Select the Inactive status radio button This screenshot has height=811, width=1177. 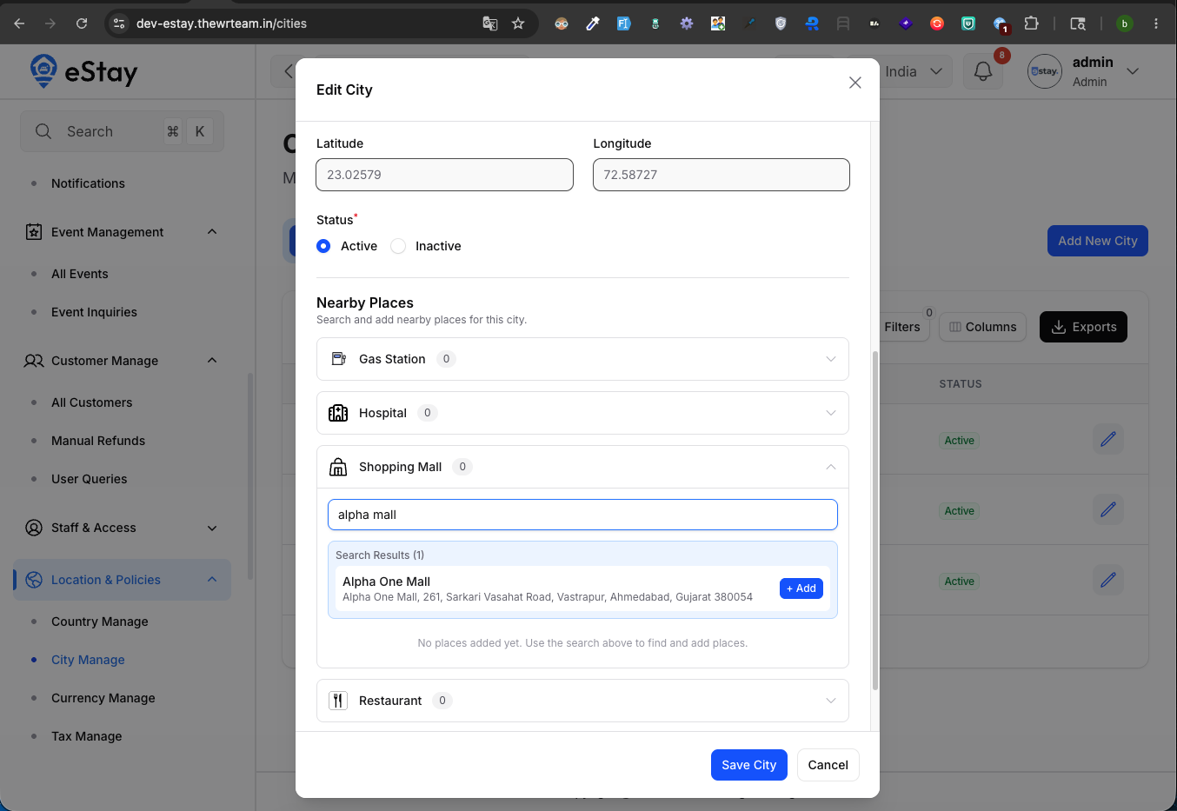tap(398, 246)
